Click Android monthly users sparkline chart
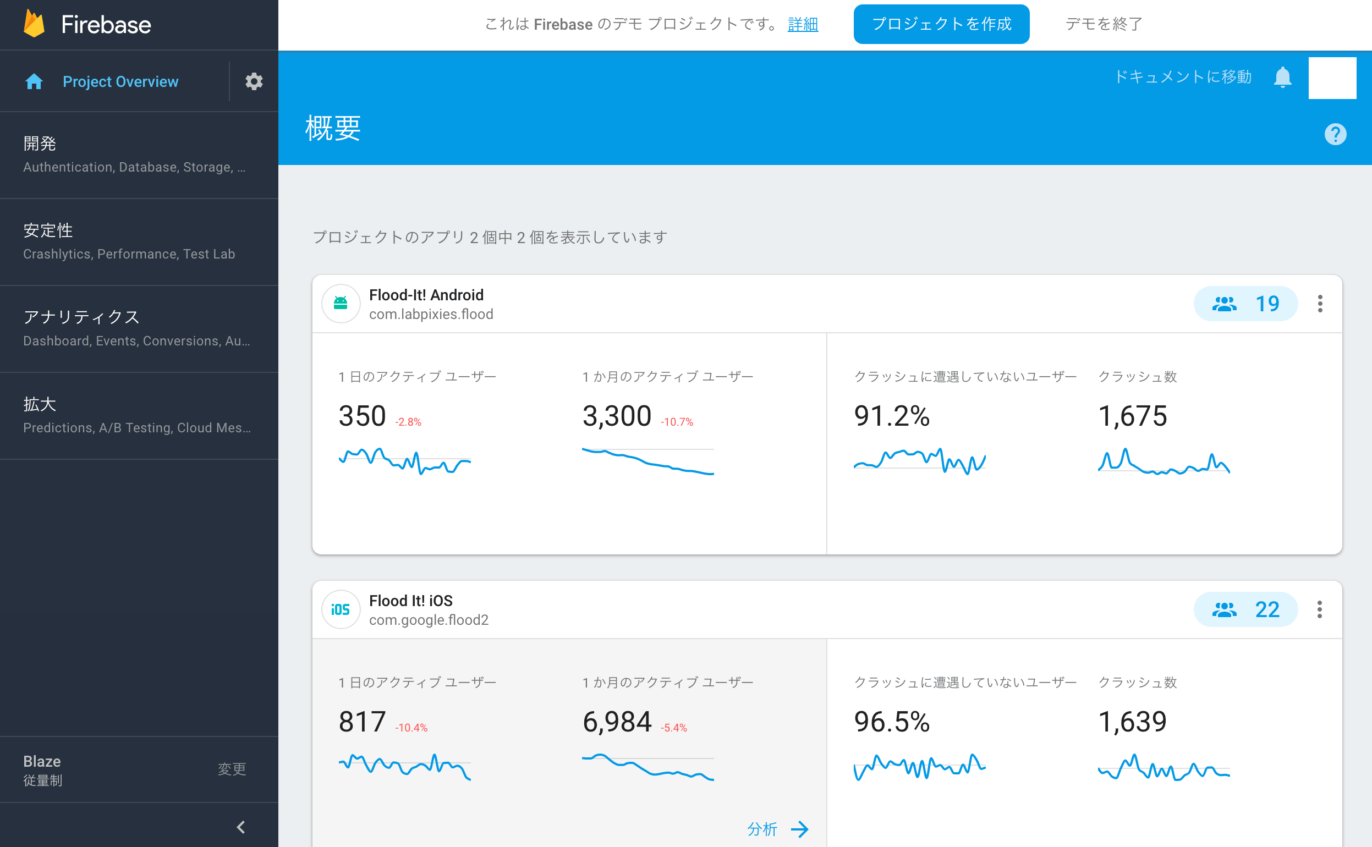 point(647,461)
